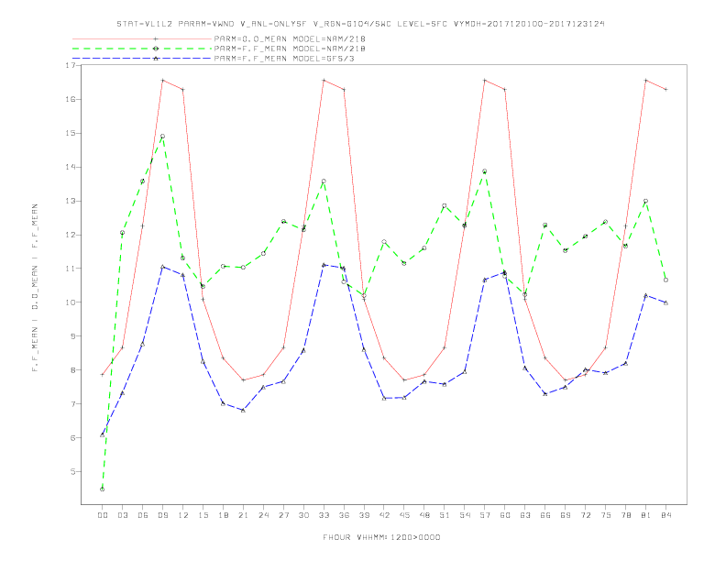Click the red plus data point at hour 84
The image size is (726, 561).
665,89
